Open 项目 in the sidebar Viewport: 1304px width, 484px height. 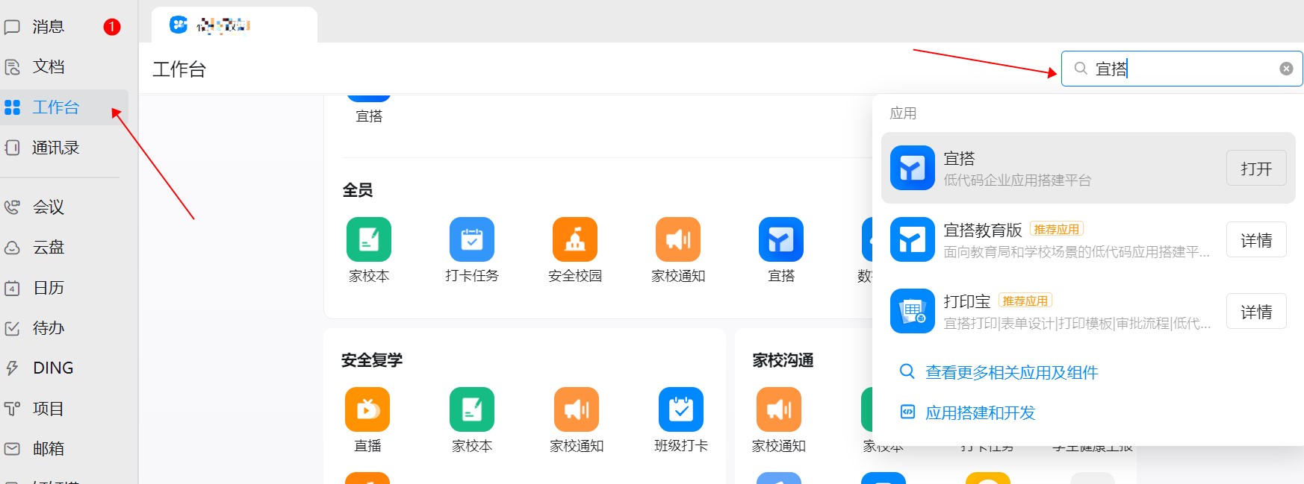[x=48, y=409]
